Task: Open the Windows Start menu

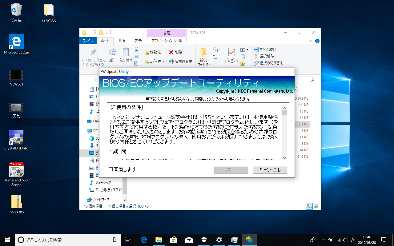Action: point(7,240)
